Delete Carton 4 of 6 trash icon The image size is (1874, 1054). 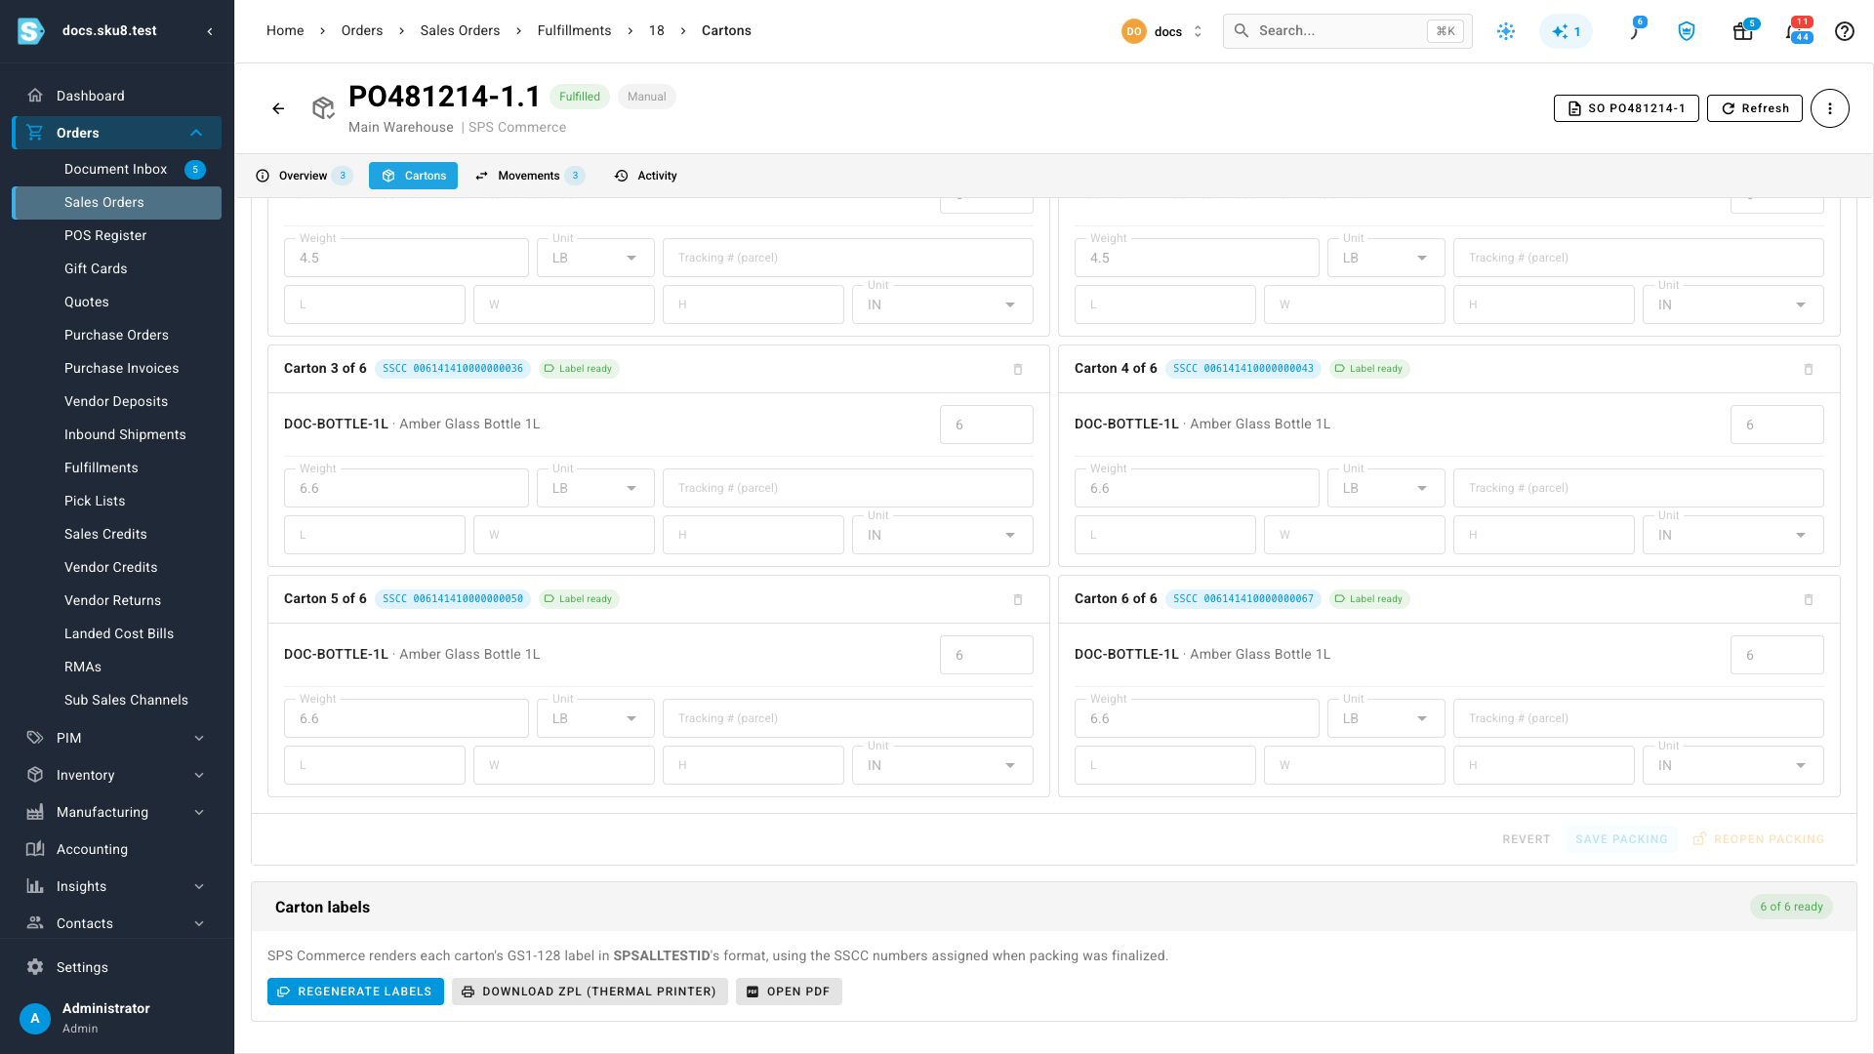pos(1809,369)
